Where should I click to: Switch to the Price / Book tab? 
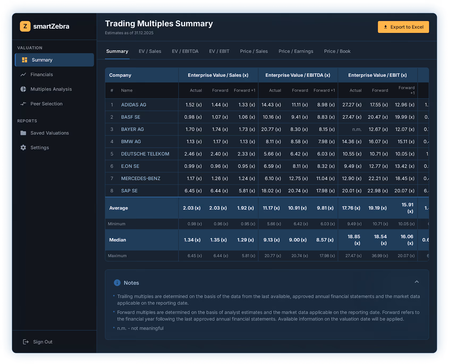(x=337, y=51)
